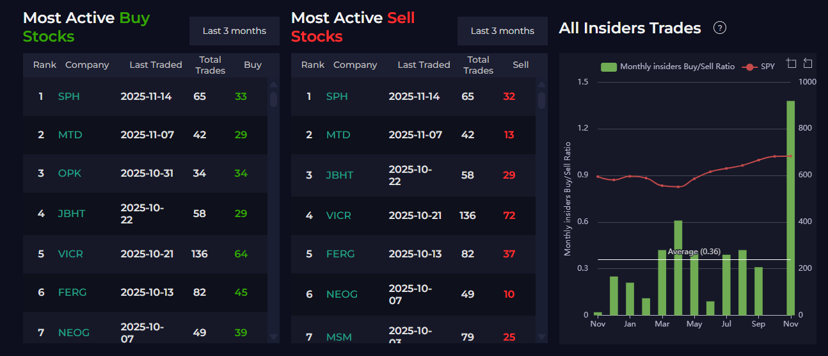Click Total Trades header in Buy Stocks table

click(211, 65)
